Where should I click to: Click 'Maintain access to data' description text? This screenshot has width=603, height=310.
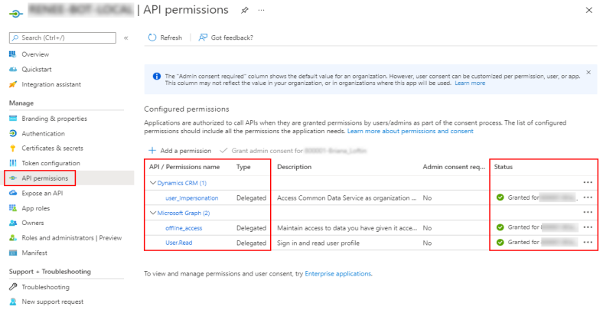pyautogui.click(x=347, y=228)
